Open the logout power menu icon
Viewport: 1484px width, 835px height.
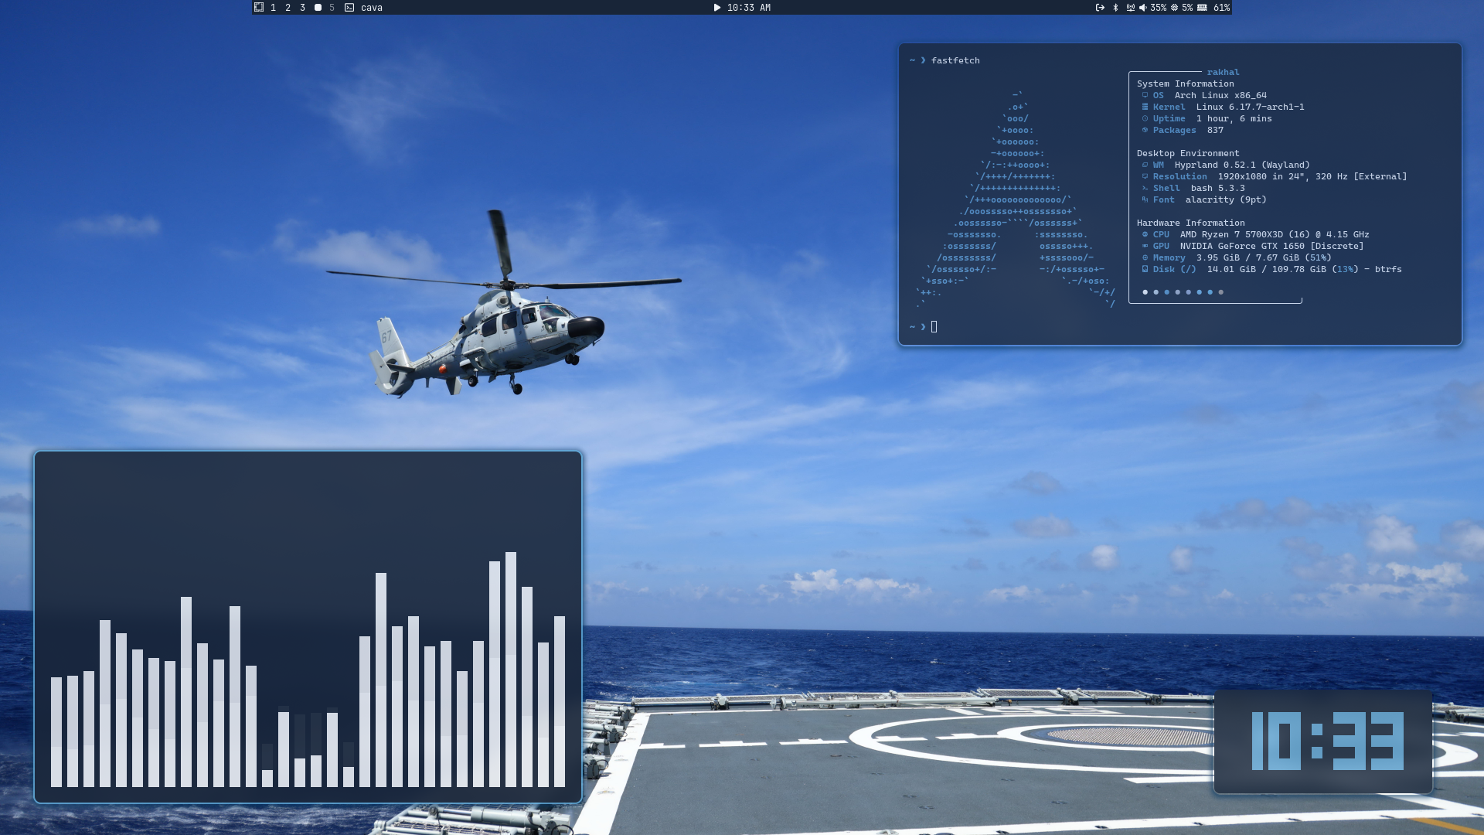tap(1100, 8)
